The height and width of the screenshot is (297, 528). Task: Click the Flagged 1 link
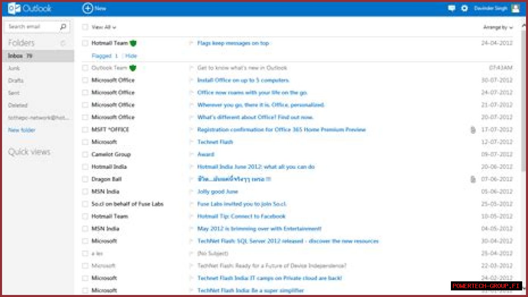pos(105,56)
